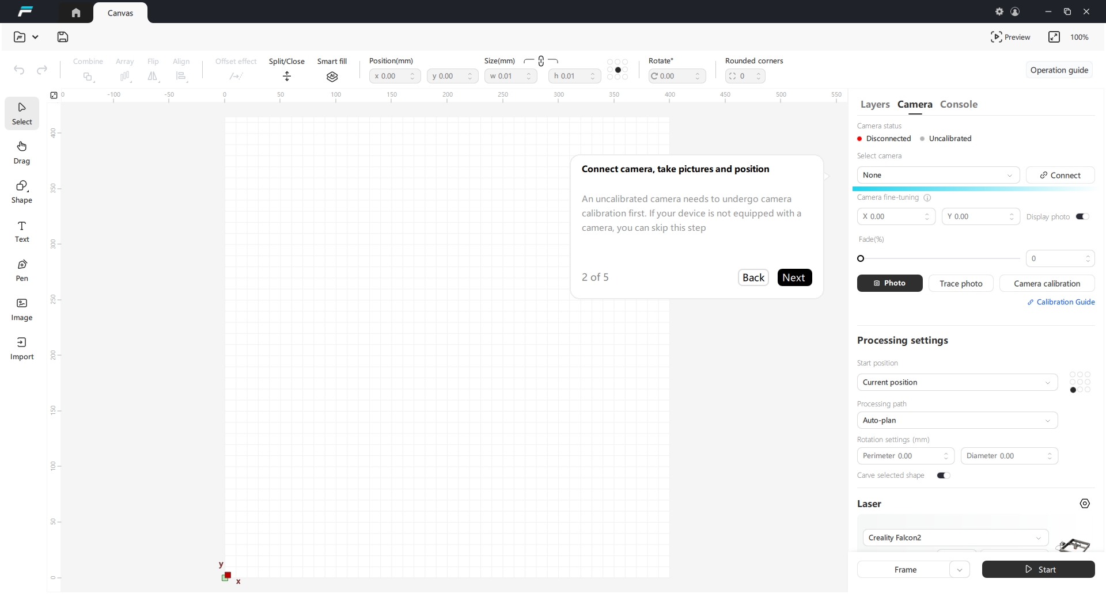Open the Text tool
This screenshot has height=594, width=1106.
click(x=22, y=231)
